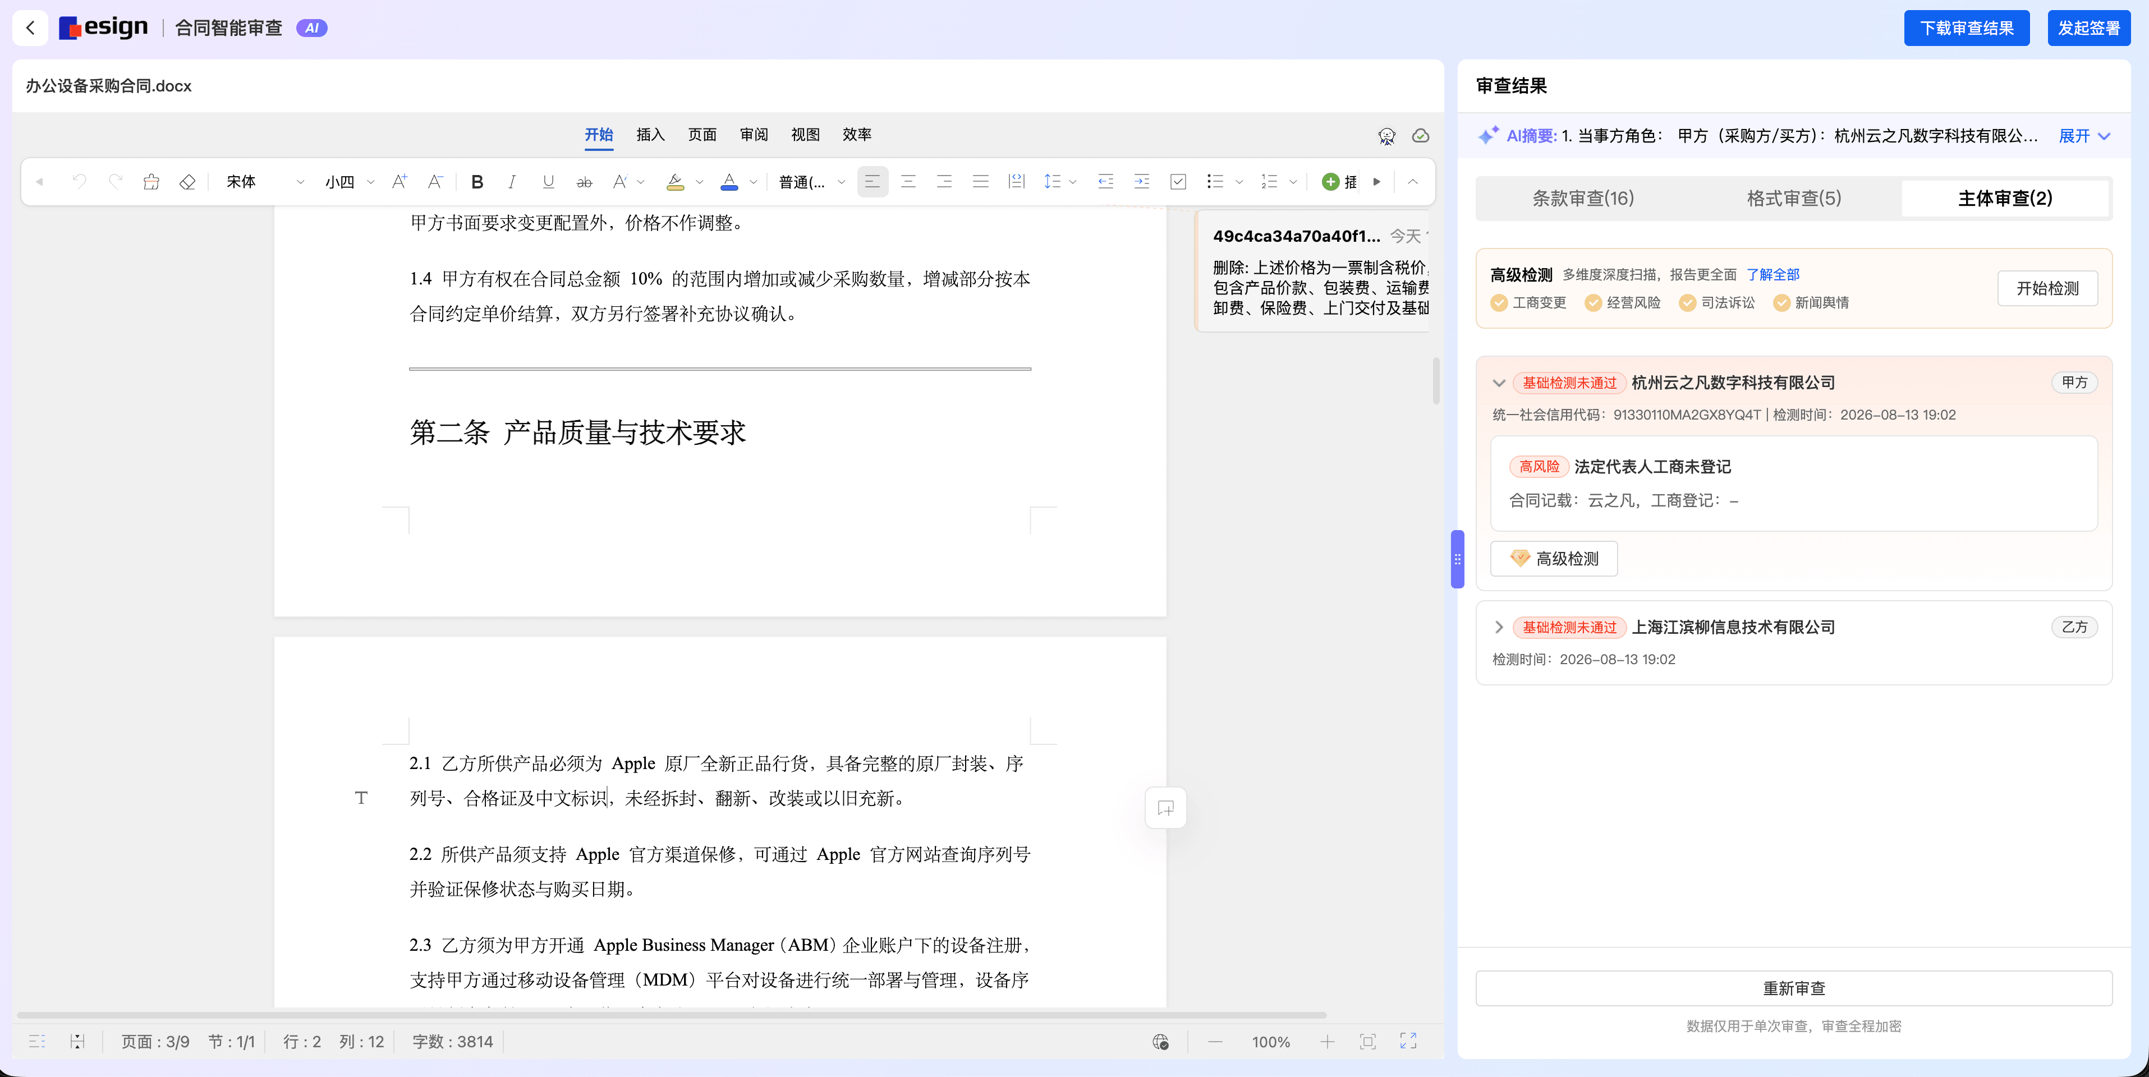The height and width of the screenshot is (1077, 2149).
Task: Click the zoom in plus icon
Action: click(x=1328, y=1041)
